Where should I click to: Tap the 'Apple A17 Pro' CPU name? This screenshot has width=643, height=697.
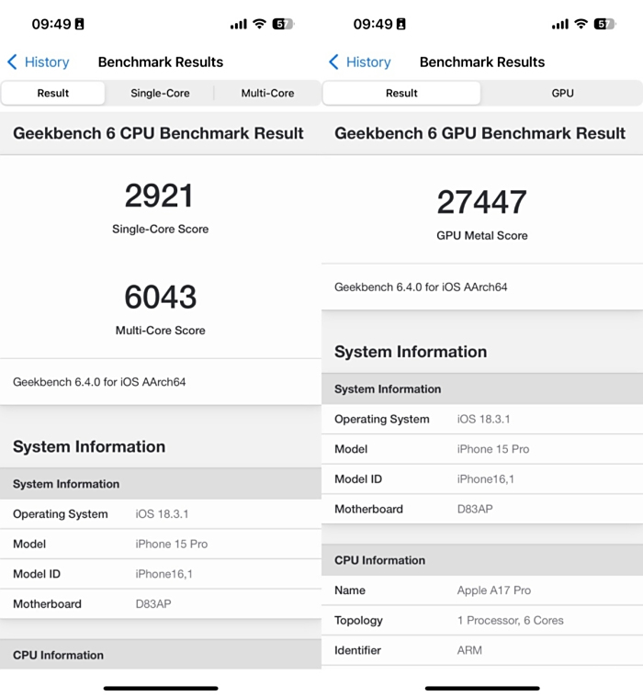(x=494, y=590)
